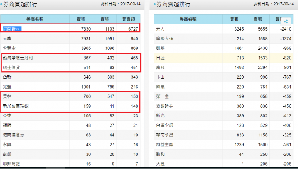Click 群益金鼎 broker name
This screenshot has width=298, height=169.
pyautogui.click(x=165, y=145)
